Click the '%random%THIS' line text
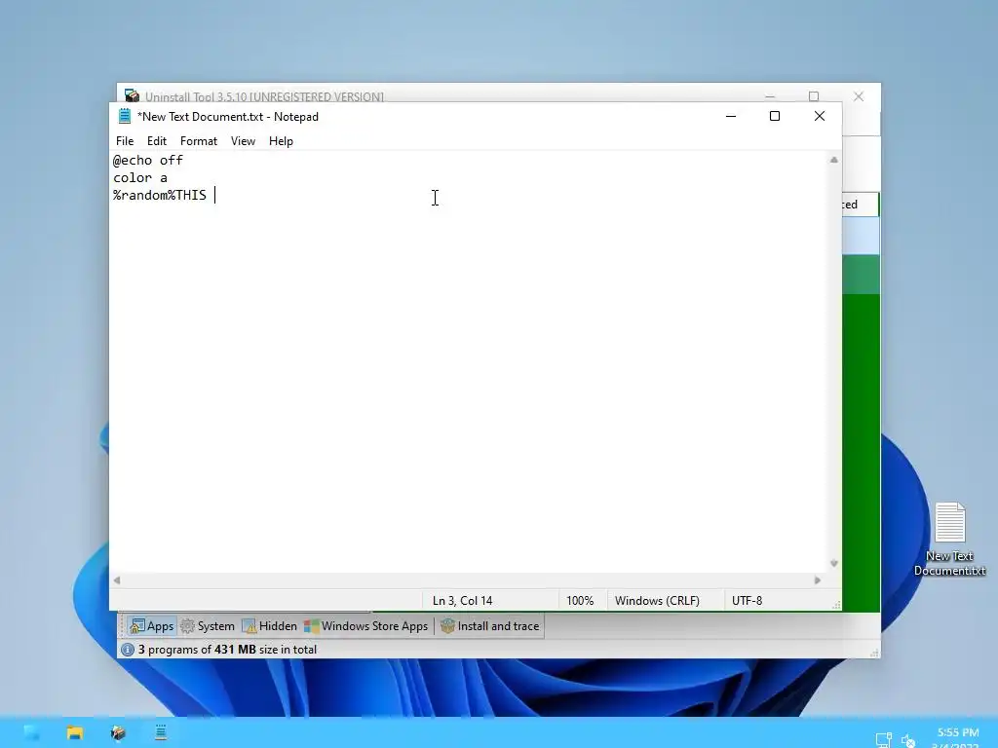The image size is (998, 748). coord(160,195)
